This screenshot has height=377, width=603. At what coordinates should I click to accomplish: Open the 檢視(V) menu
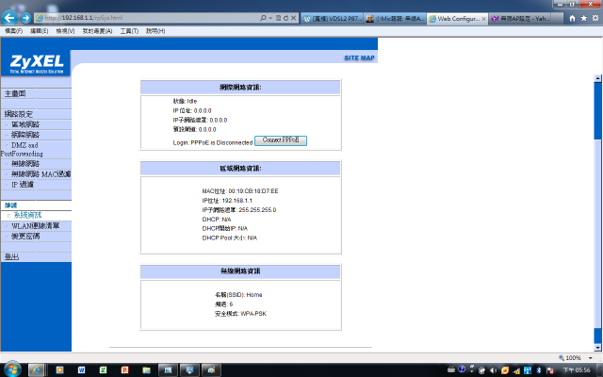(x=65, y=31)
